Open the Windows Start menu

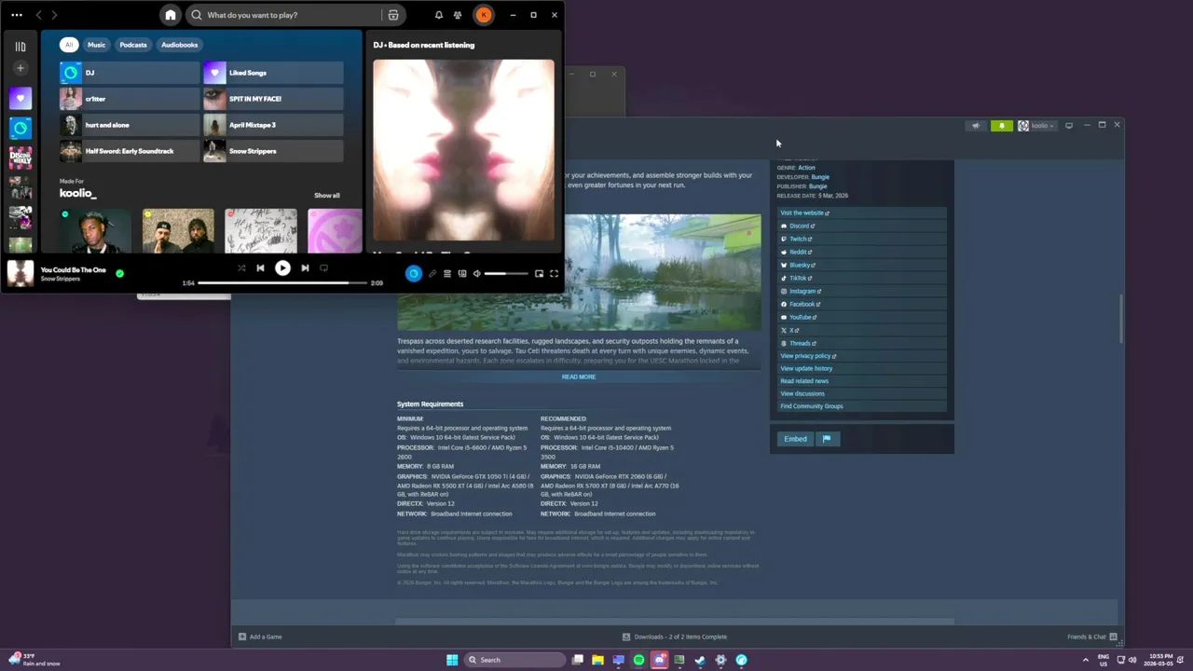(452, 660)
